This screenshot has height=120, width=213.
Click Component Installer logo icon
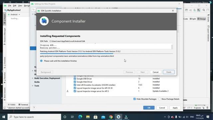coord(44,21)
